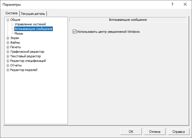Select the Система tab
Viewport: 192px width, 138px height.
tap(11, 13)
